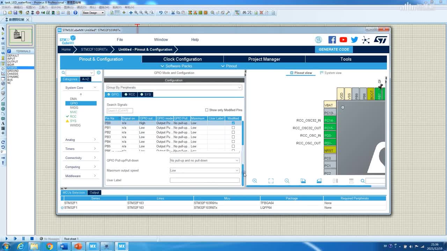This screenshot has height=251, width=447.
Task: Stop the Proteus simulation
Action: pos(32,239)
